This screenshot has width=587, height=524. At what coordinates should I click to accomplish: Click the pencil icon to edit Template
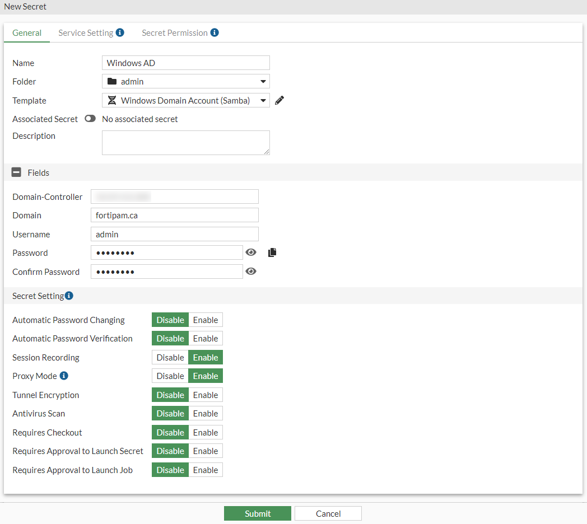(278, 100)
